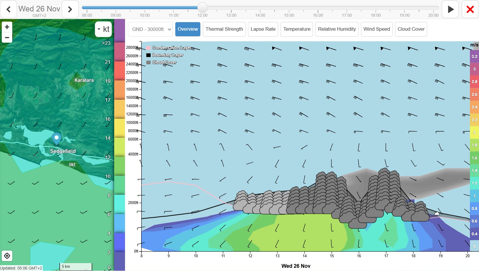Viewport: 479px width, 271px height.
Task: Open the Temperature view
Action: click(297, 29)
